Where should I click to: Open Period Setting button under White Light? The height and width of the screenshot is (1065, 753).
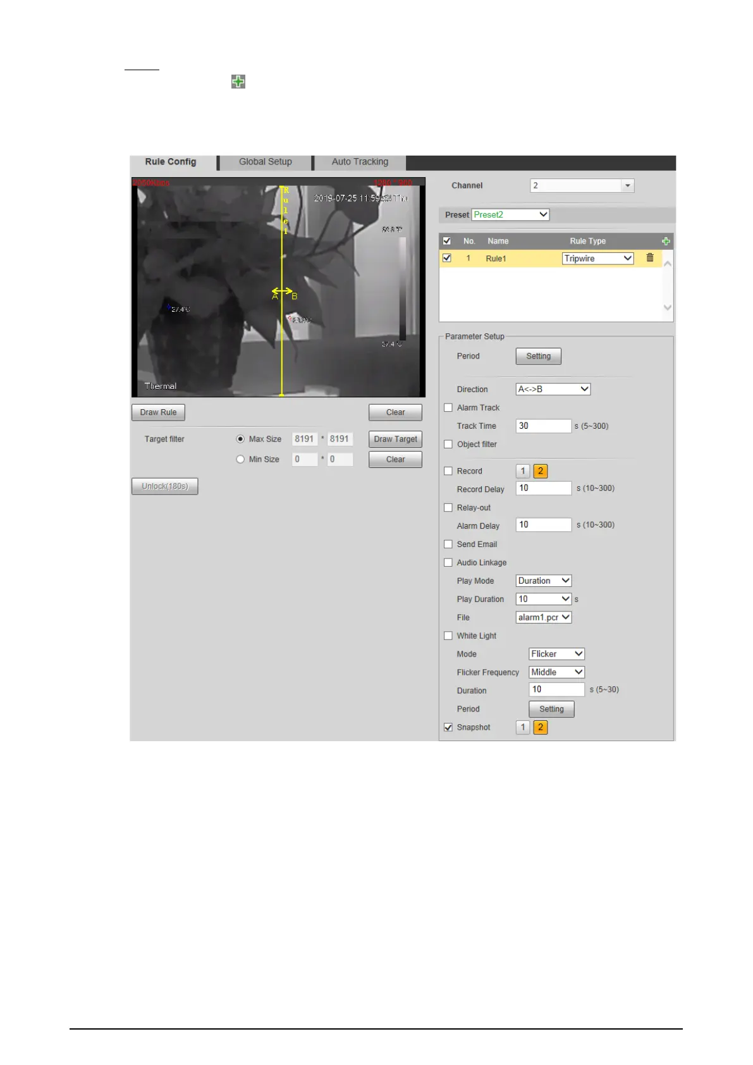551,709
